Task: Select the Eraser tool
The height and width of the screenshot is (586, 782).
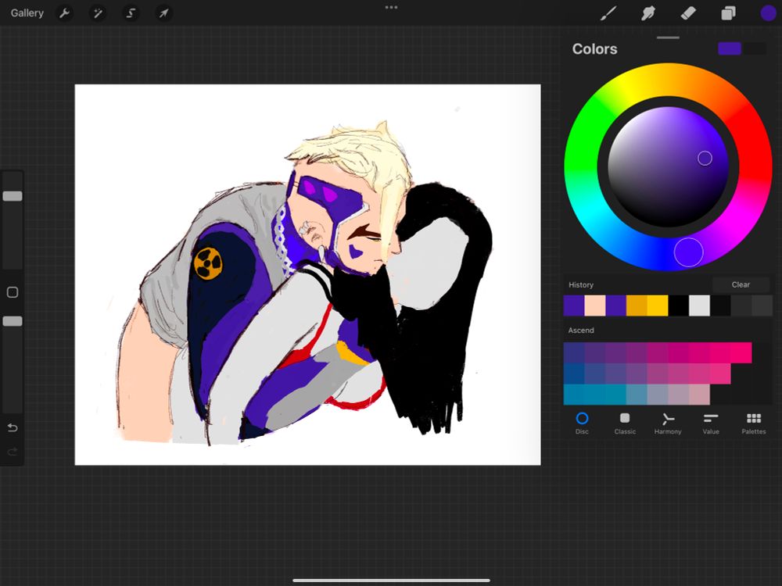Action: click(x=687, y=13)
